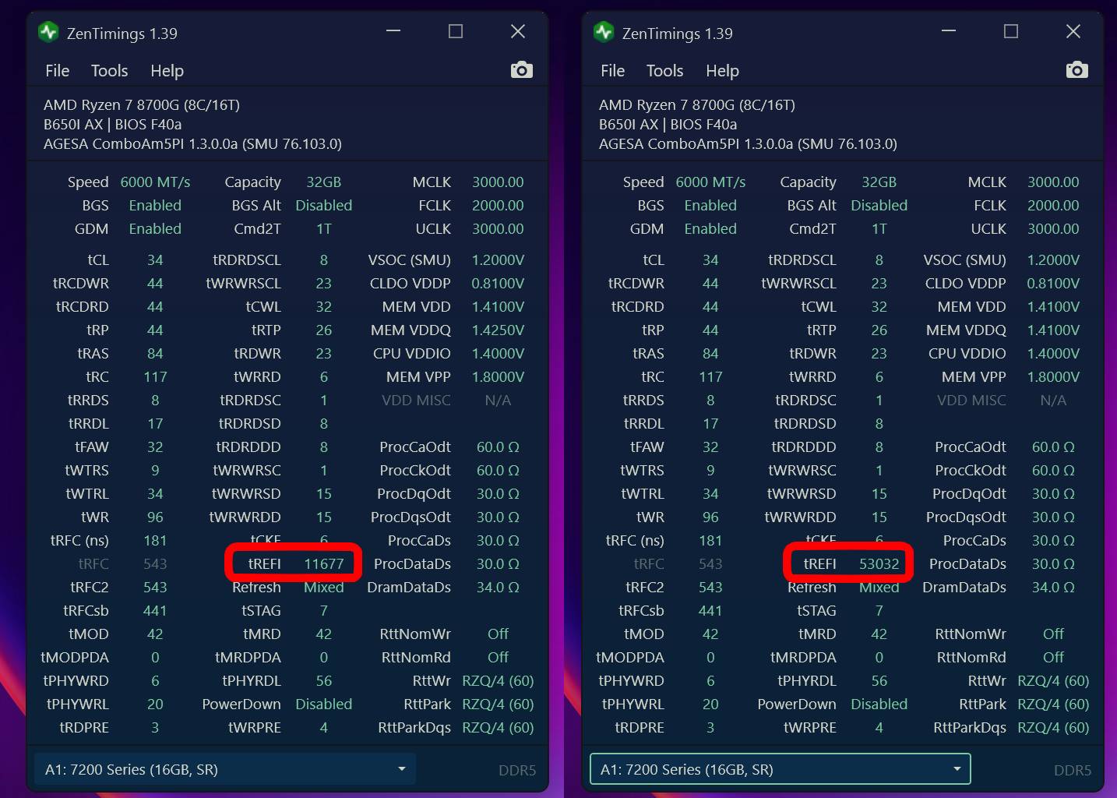Close the right ZenTimings window
This screenshot has height=798, width=1117.
[1073, 31]
